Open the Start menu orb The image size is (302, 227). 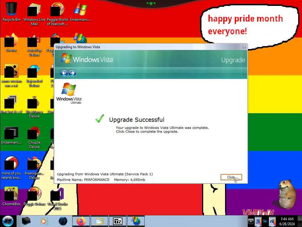(x=8, y=221)
